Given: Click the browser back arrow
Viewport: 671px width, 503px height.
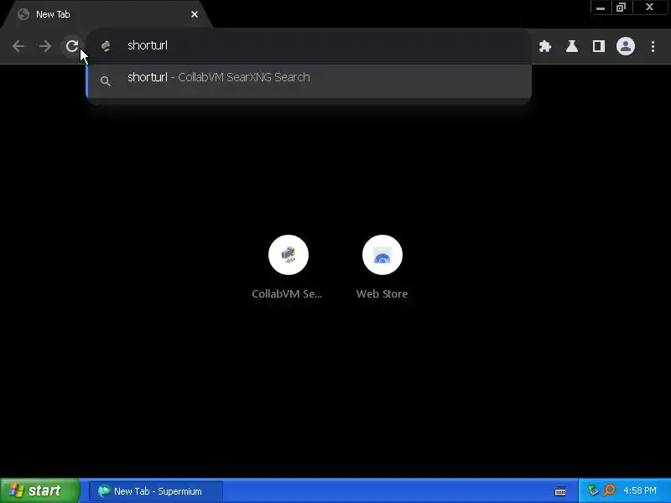Looking at the screenshot, I should [18, 46].
